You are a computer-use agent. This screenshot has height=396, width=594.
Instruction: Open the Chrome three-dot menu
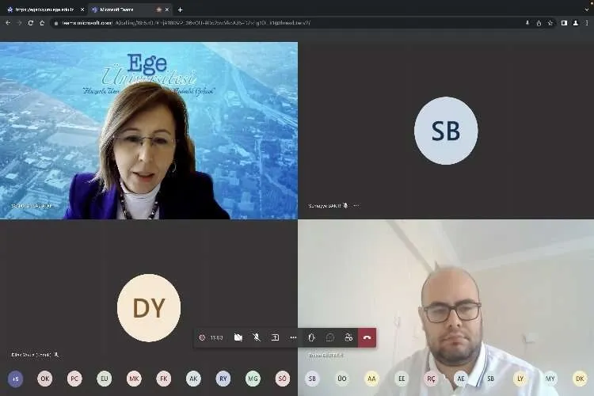tap(587, 23)
